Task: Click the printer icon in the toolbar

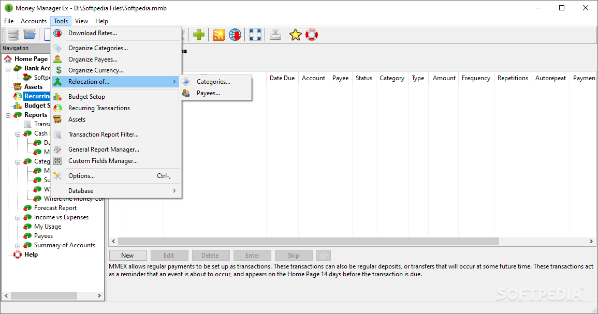Action: (x=275, y=35)
